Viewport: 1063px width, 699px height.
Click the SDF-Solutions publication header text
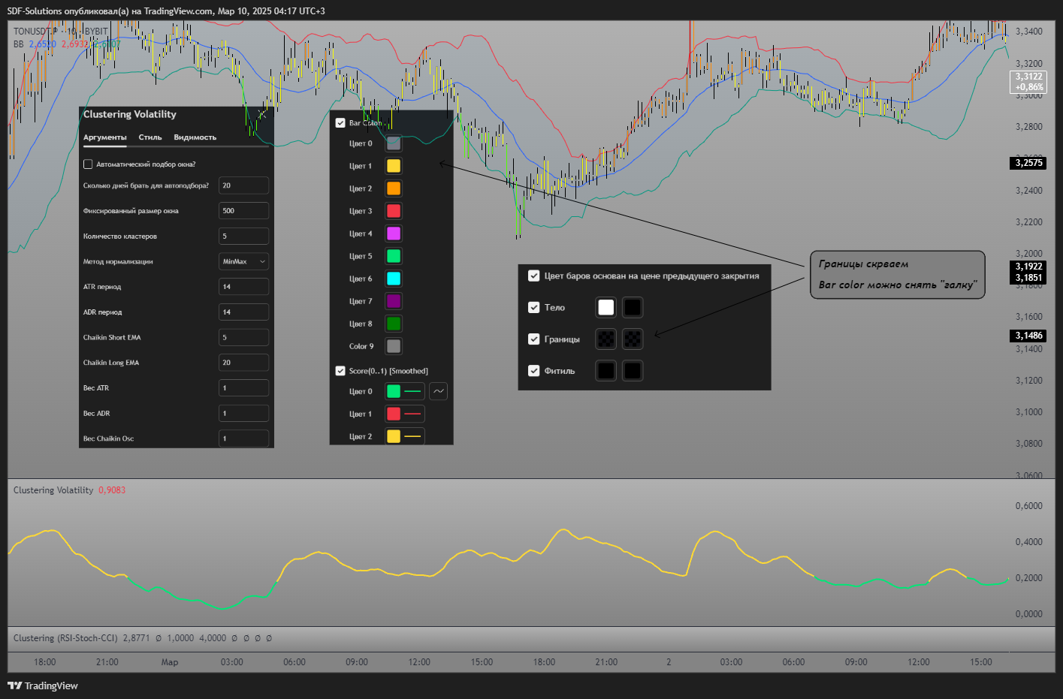[x=166, y=11]
